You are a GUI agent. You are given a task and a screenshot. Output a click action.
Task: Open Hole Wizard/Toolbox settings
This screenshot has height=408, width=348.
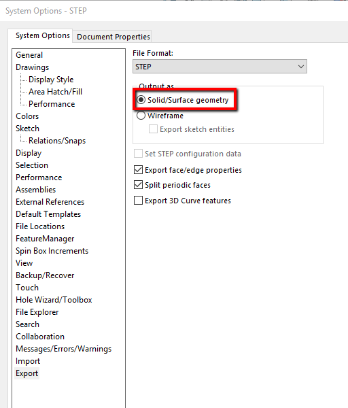click(54, 300)
